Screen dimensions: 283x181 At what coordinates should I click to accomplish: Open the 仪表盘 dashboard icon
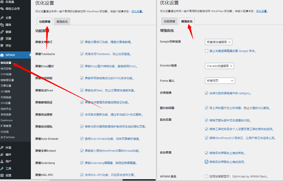tap(3, 2)
